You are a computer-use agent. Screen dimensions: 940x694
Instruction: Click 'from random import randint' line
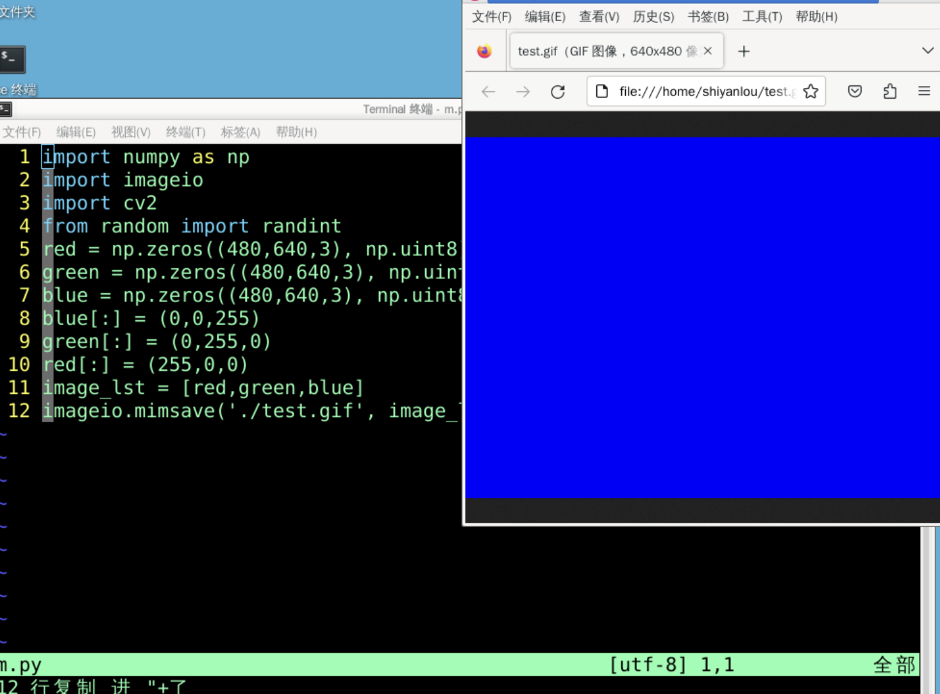coord(192,226)
